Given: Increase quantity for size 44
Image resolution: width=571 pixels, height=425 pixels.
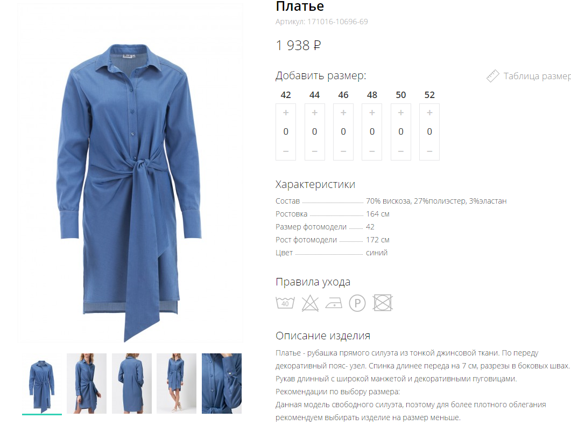Looking at the screenshot, I should click(315, 113).
